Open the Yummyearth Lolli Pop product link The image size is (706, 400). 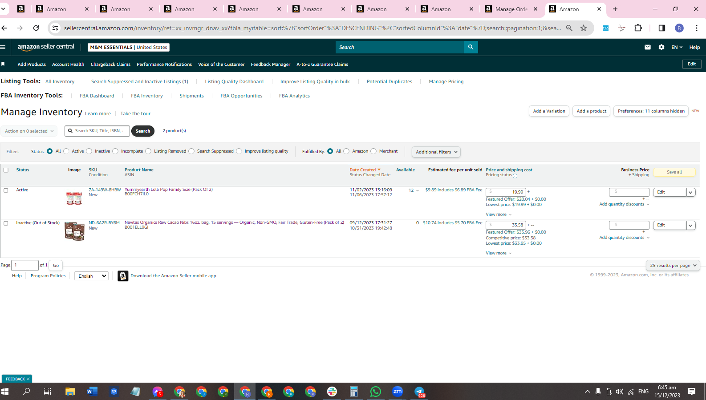click(x=168, y=190)
